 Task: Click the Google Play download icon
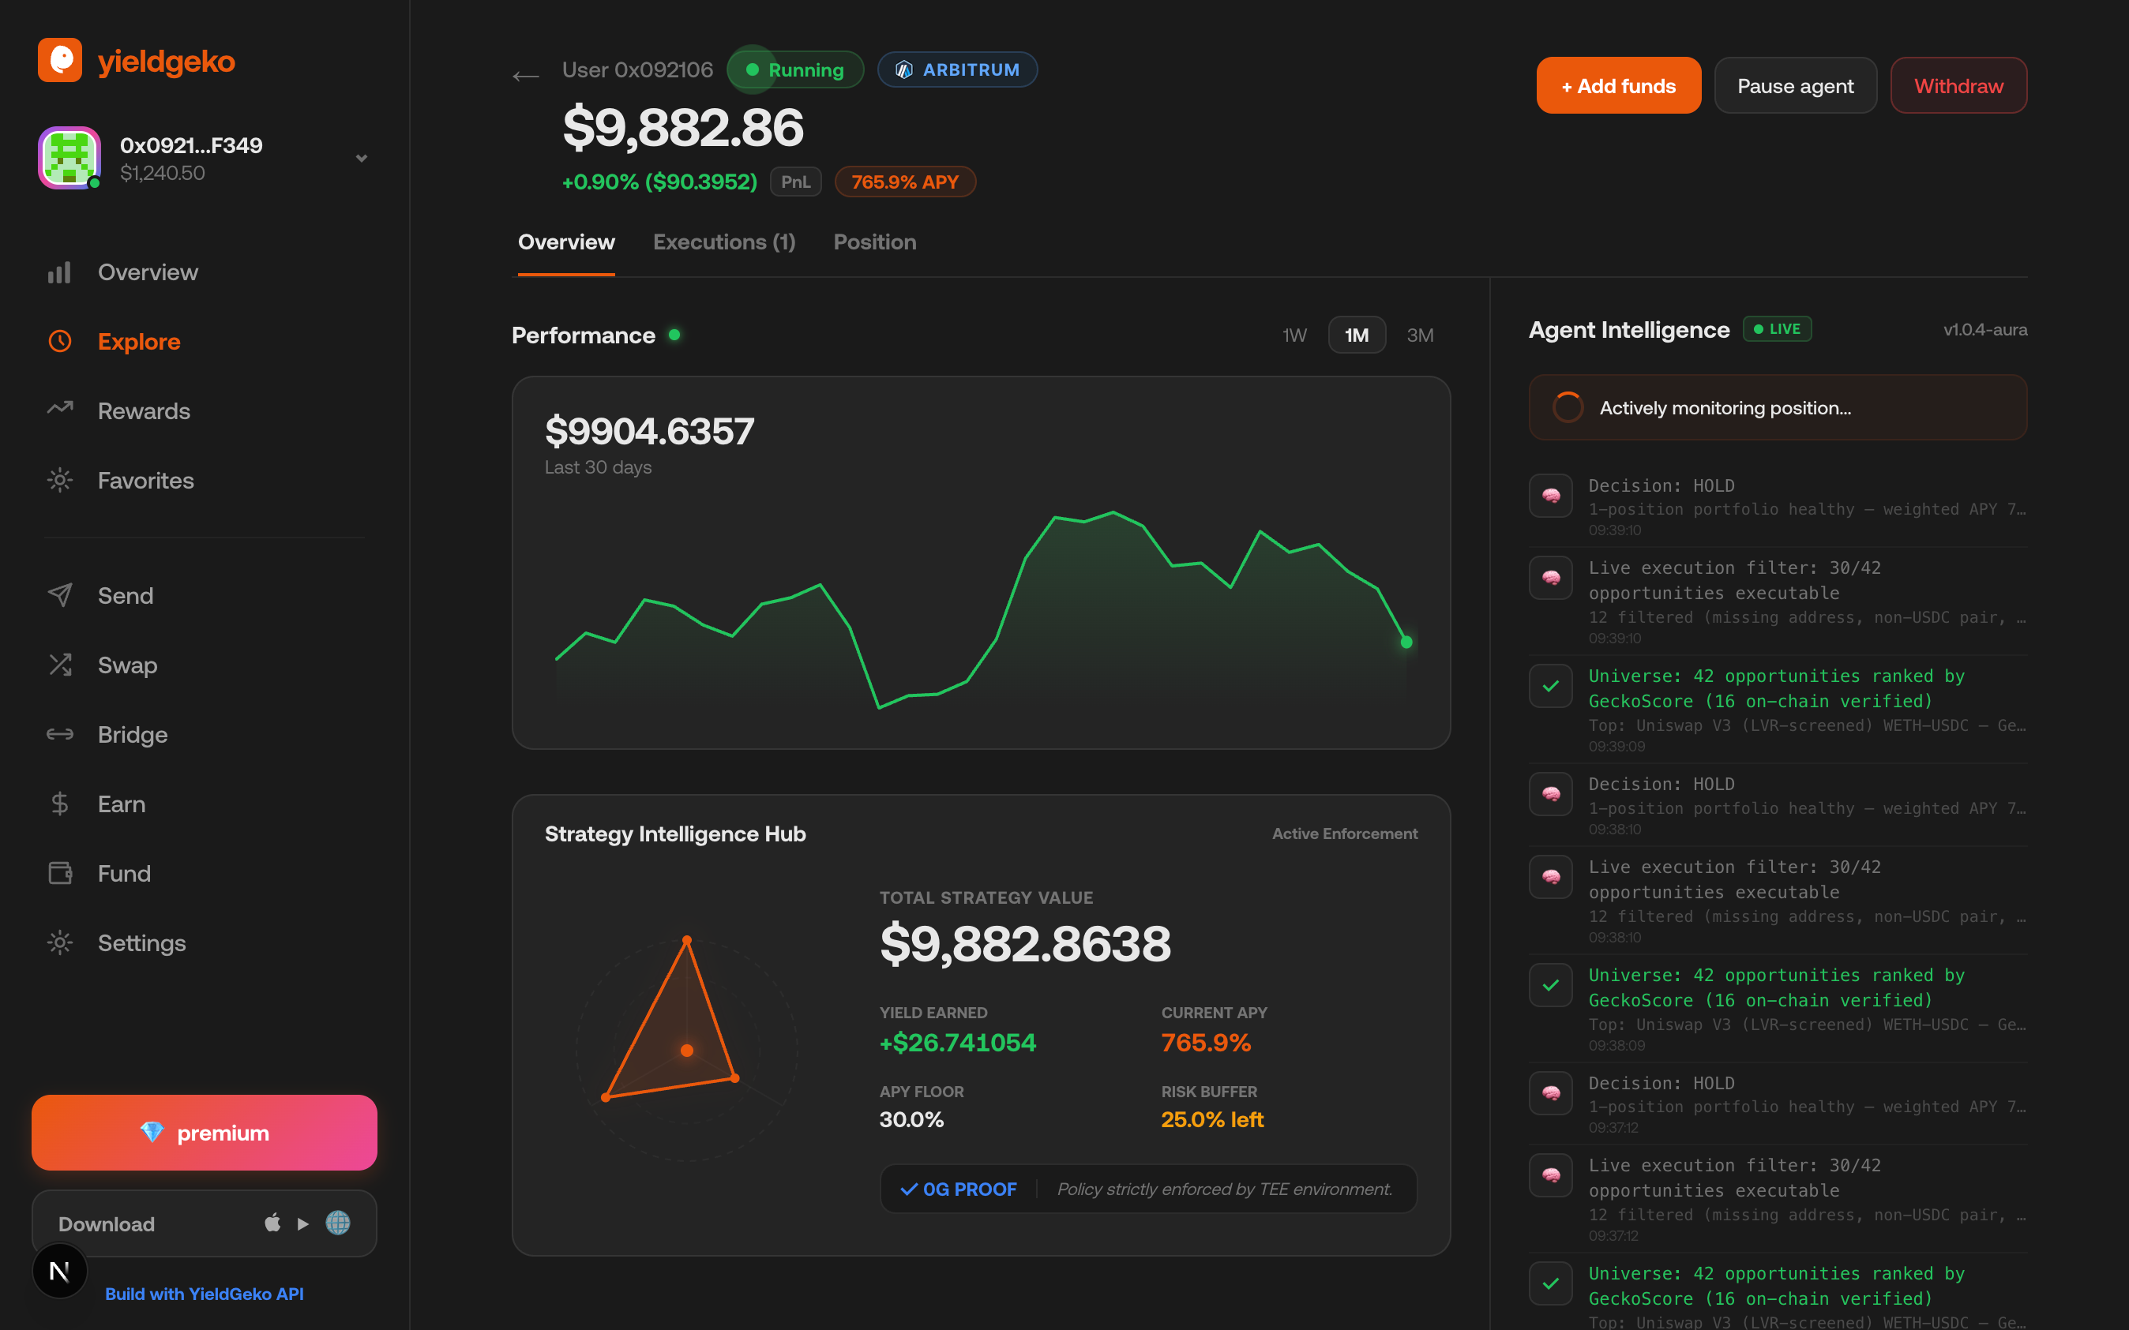pyautogui.click(x=302, y=1223)
